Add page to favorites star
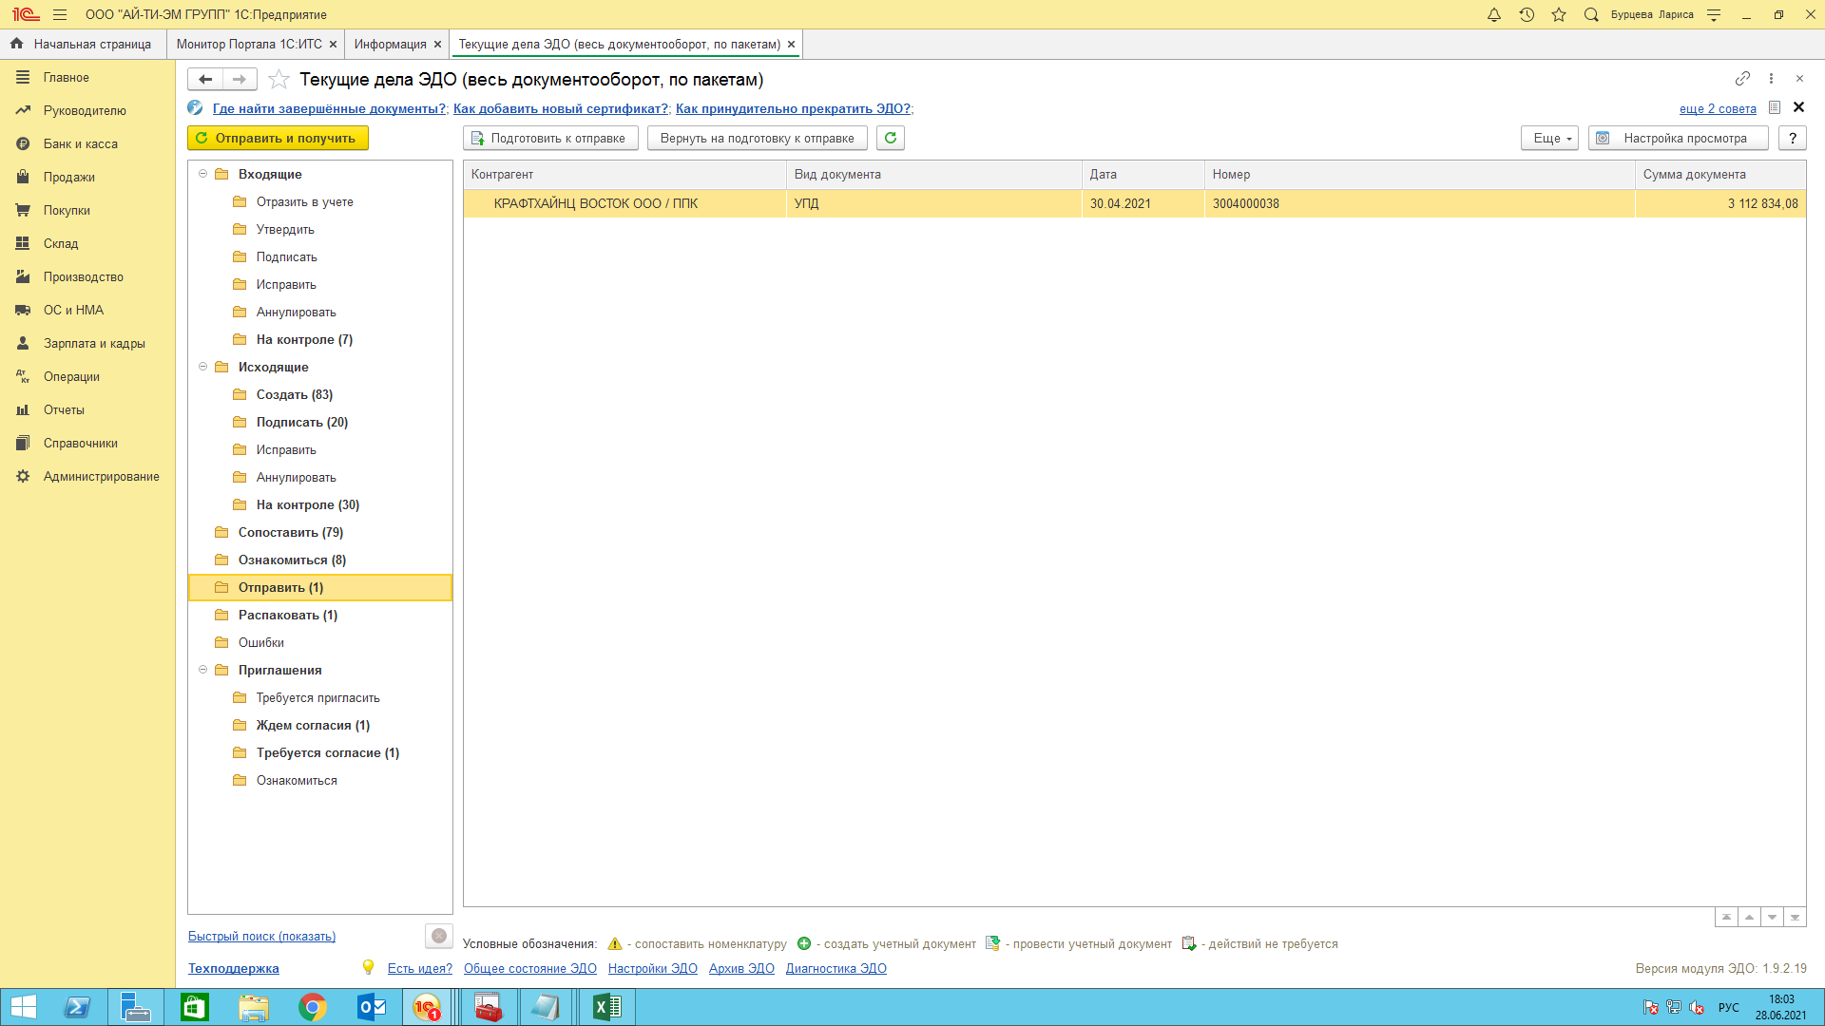This screenshot has width=1825, height=1026. [279, 79]
